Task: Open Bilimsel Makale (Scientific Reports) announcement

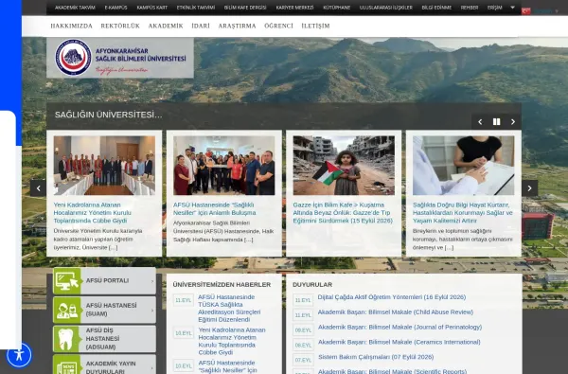Action: point(392,371)
